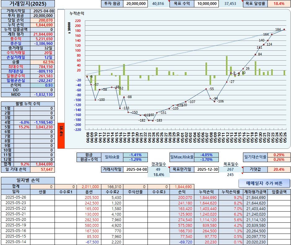Select the 거래일지(2025) title cell

pos(28,4)
